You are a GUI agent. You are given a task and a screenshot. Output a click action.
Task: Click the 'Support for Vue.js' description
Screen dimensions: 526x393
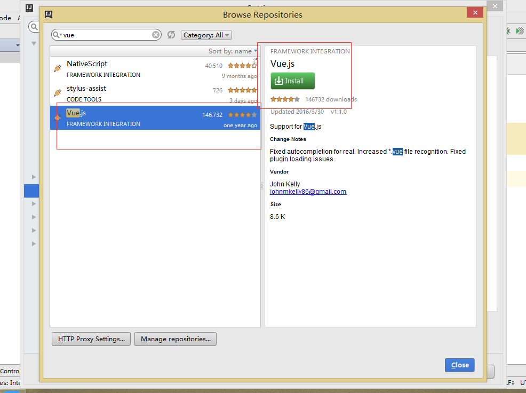[296, 127]
